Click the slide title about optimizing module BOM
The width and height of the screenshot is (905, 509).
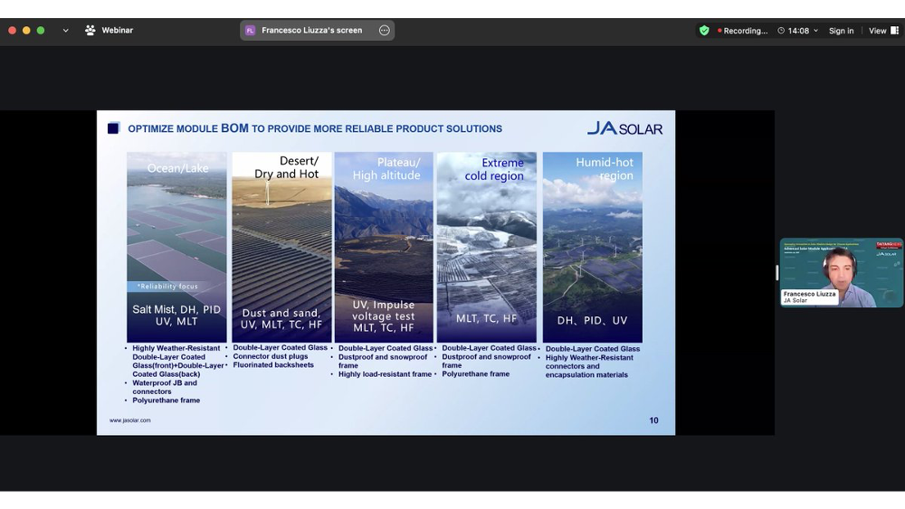tap(315, 128)
